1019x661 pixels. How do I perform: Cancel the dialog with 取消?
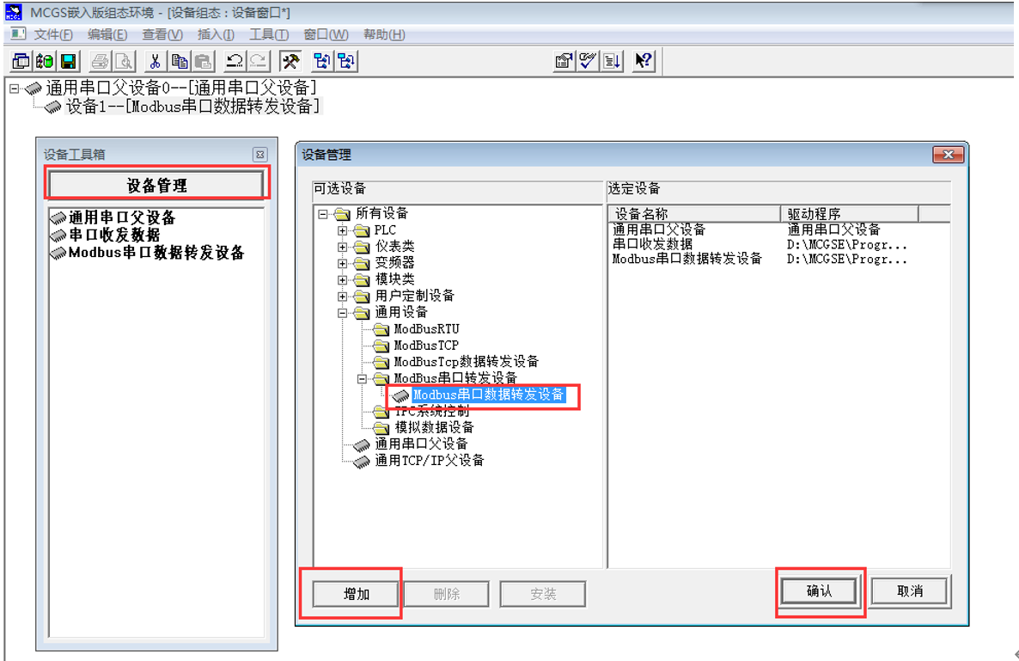910,591
